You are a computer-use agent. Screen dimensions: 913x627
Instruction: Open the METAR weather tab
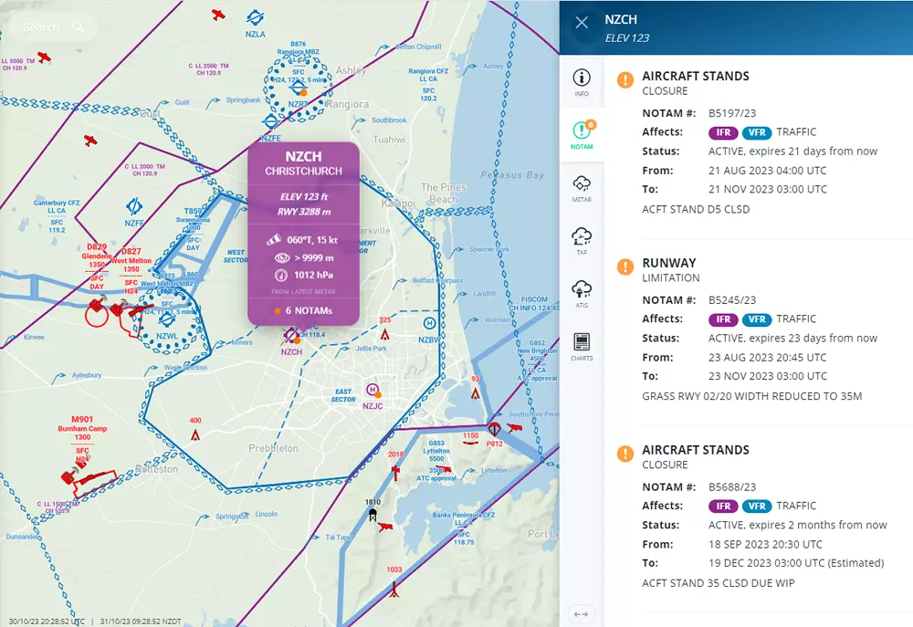click(582, 187)
